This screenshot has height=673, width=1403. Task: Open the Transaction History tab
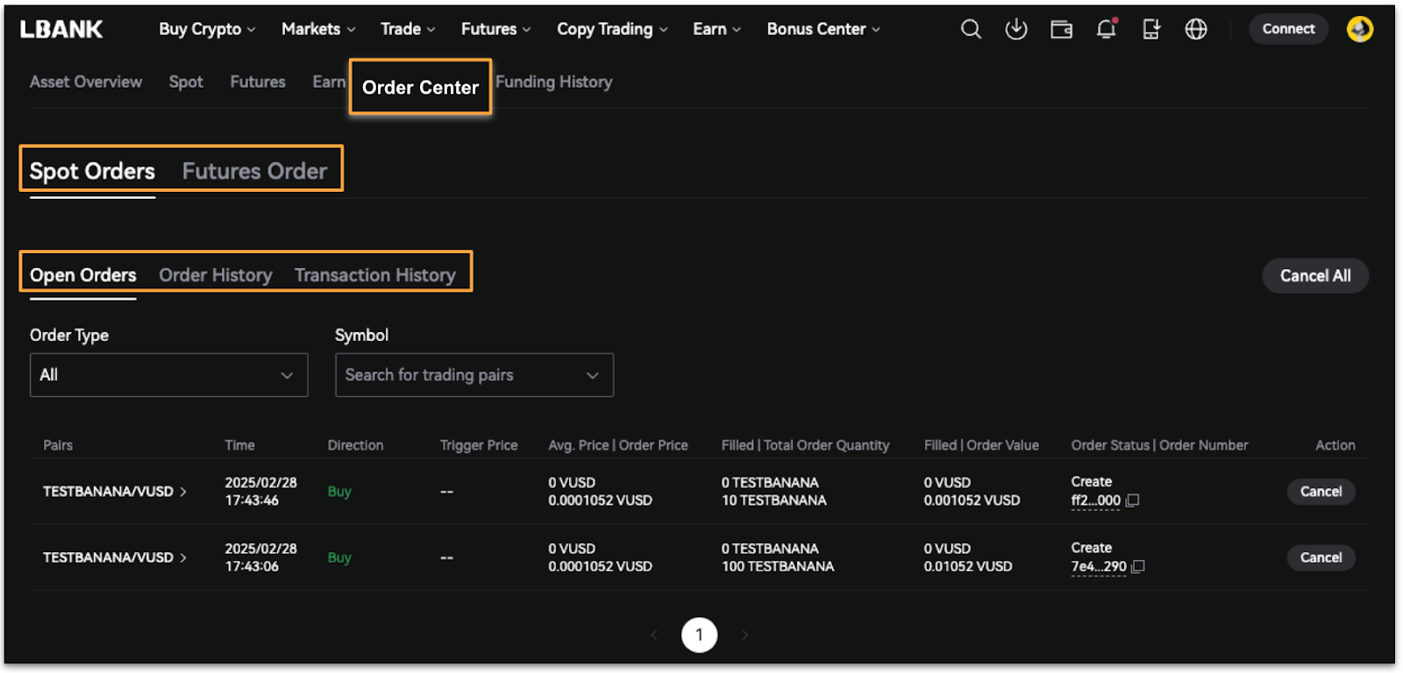pyautogui.click(x=375, y=275)
